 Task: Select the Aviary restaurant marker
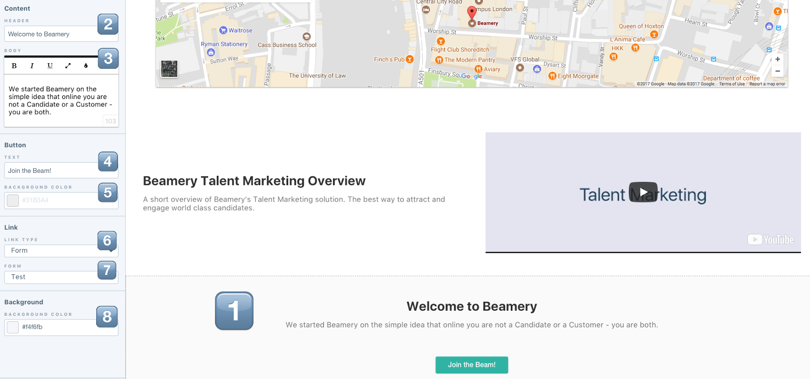(478, 69)
